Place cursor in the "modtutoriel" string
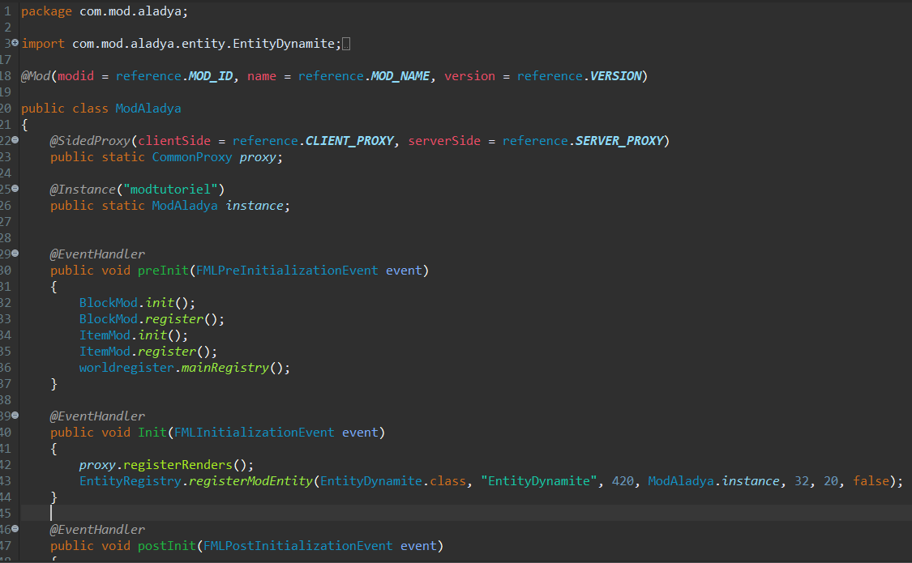The width and height of the screenshot is (912, 563). click(x=169, y=190)
